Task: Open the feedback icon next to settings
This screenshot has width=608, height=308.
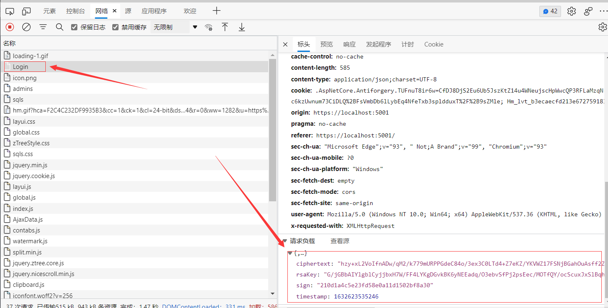Action: 588,11
